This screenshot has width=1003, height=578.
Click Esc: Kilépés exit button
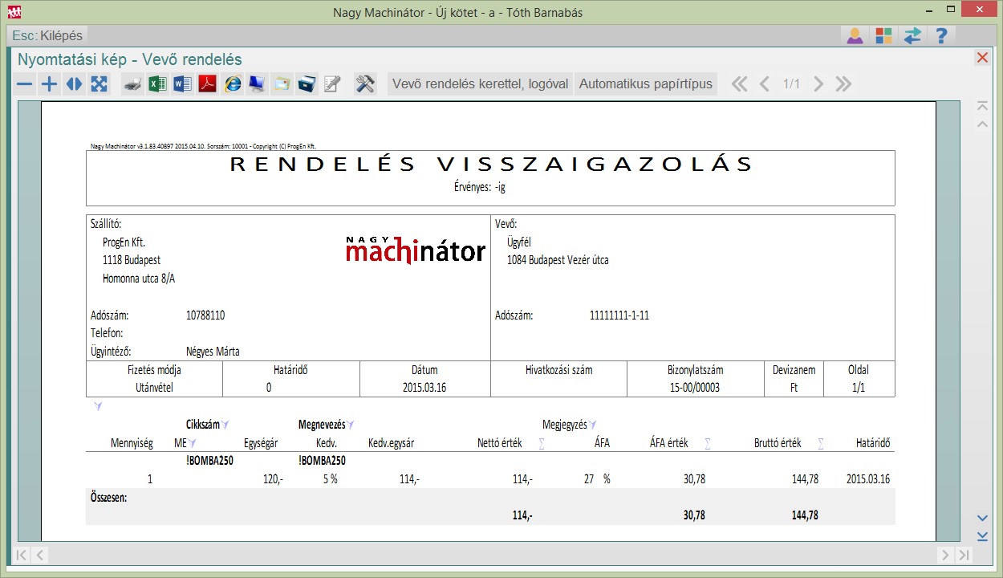click(47, 36)
